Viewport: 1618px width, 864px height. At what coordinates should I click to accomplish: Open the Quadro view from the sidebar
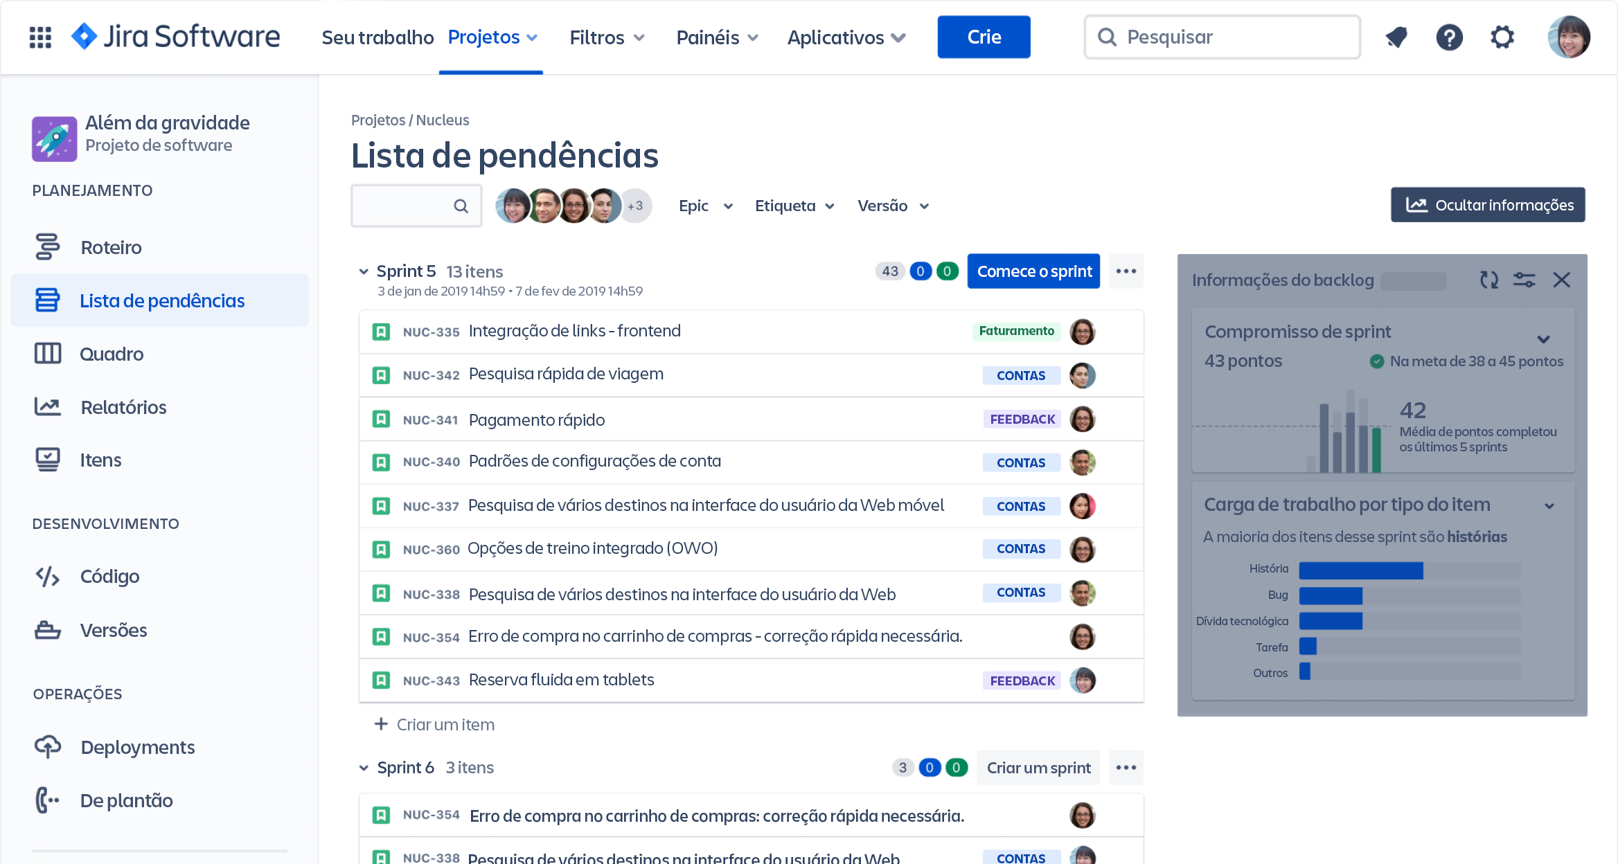[112, 354]
